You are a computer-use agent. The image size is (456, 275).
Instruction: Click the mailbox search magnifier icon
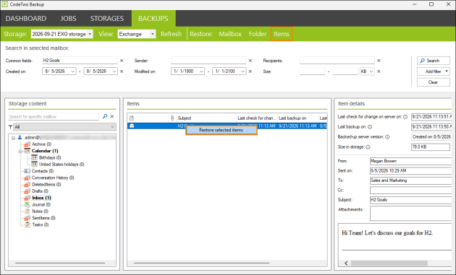pyautogui.click(x=105, y=116)
